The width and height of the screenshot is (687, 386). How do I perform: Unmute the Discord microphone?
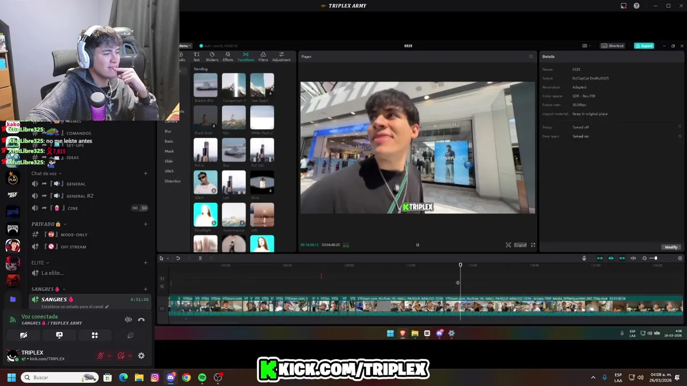point(100,355)
